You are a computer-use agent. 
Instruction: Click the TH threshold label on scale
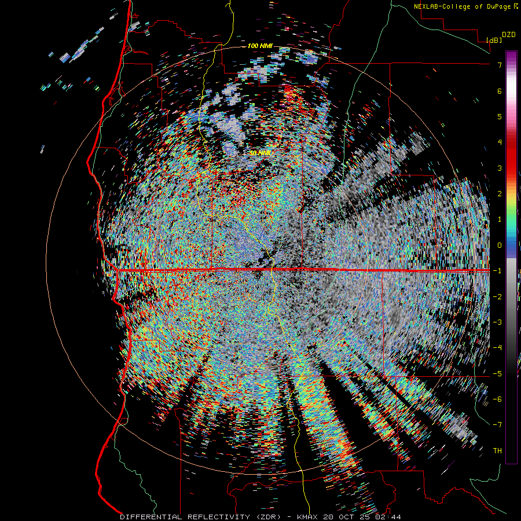(497, 451)
